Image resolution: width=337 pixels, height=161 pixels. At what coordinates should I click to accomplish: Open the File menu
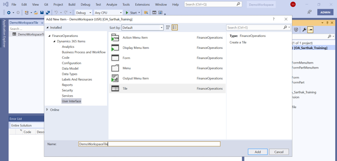click(14, 4)
